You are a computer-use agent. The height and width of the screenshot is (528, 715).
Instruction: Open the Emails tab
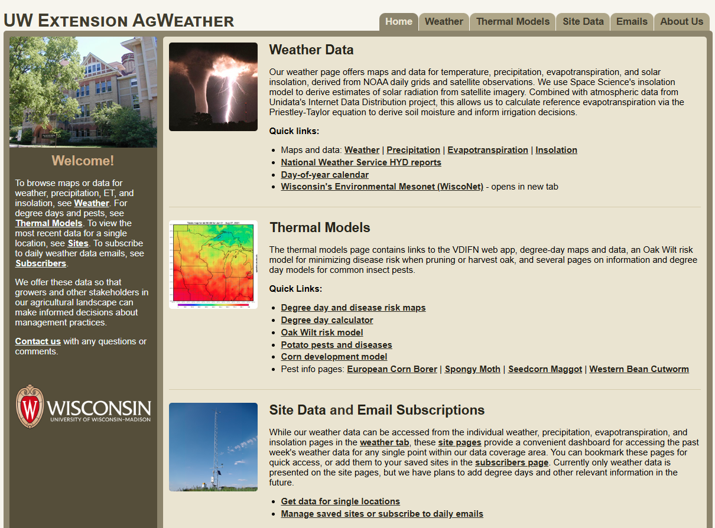(x=632, y=22)
